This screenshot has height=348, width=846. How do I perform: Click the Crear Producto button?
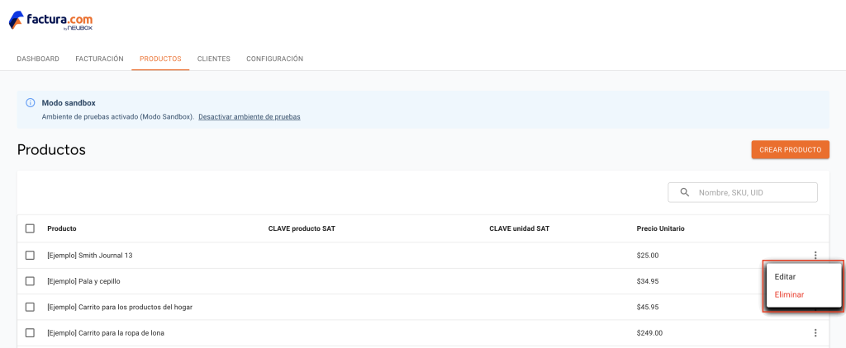[x=790, y=150]
